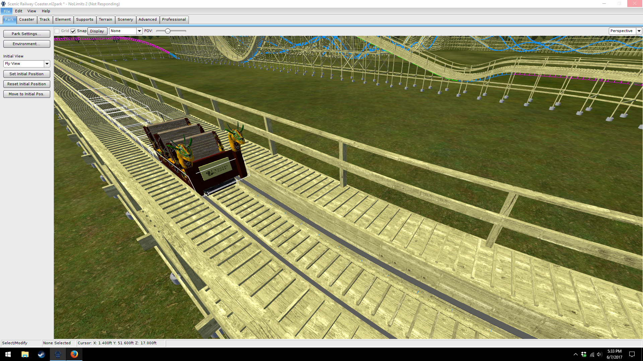Switch to the Terrain tab
The height and width of the screenshot is (361, 643).
[x=105, y=19]
